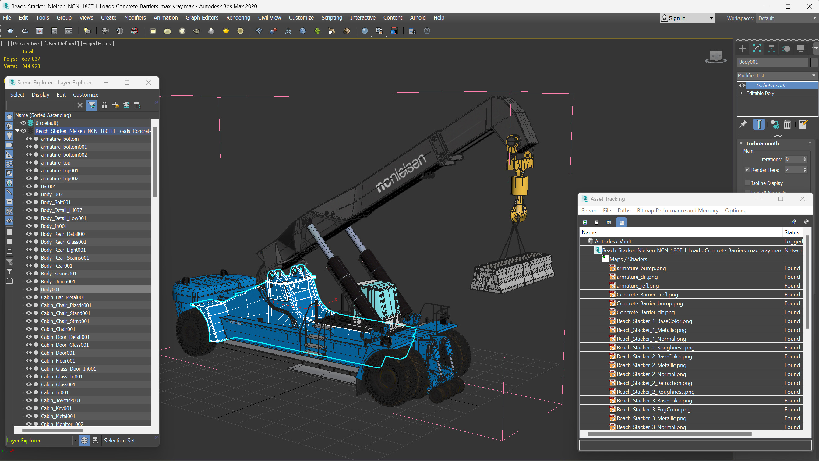Click the Status column header in Asset Tracking

pyautogui.click(x=791, y=232)
